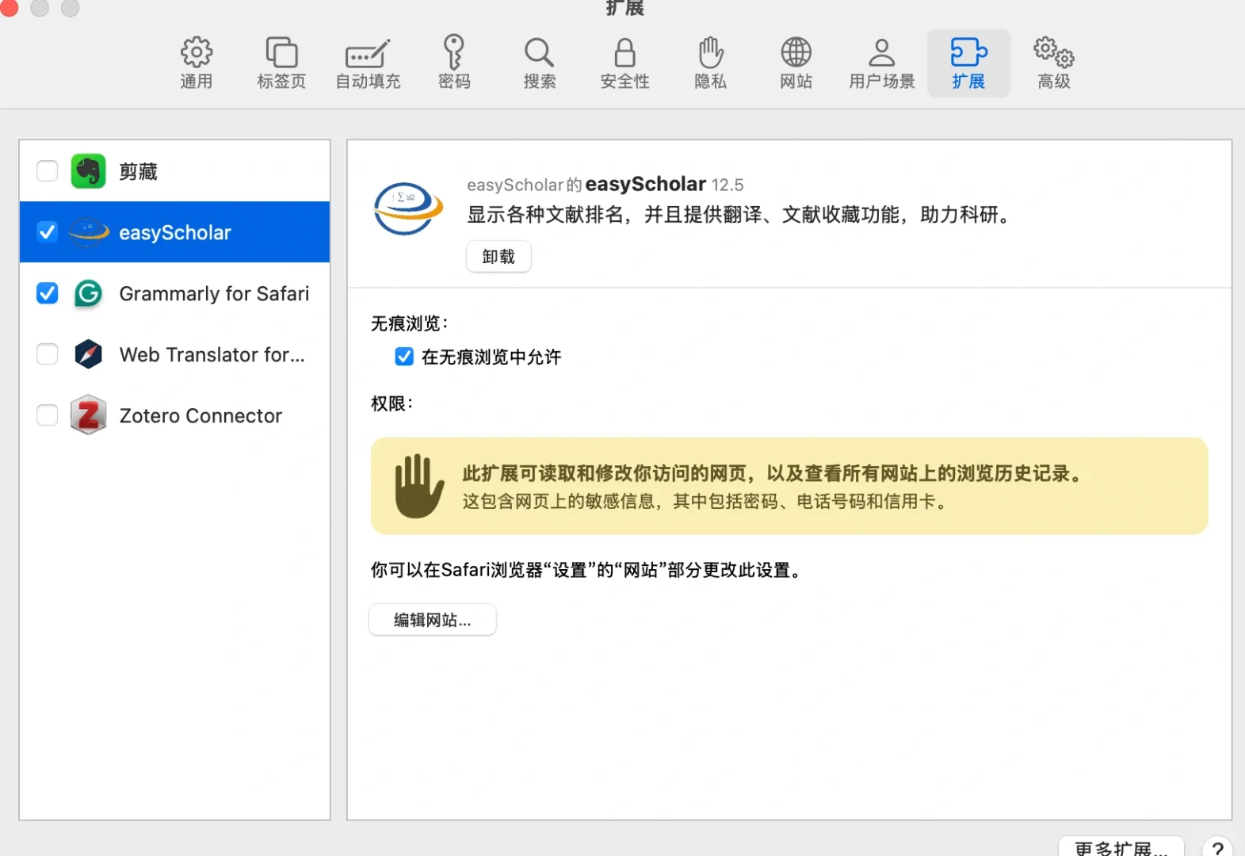
Task: Select the Grammarly for Safari row
Action: (x=174, y=294)
